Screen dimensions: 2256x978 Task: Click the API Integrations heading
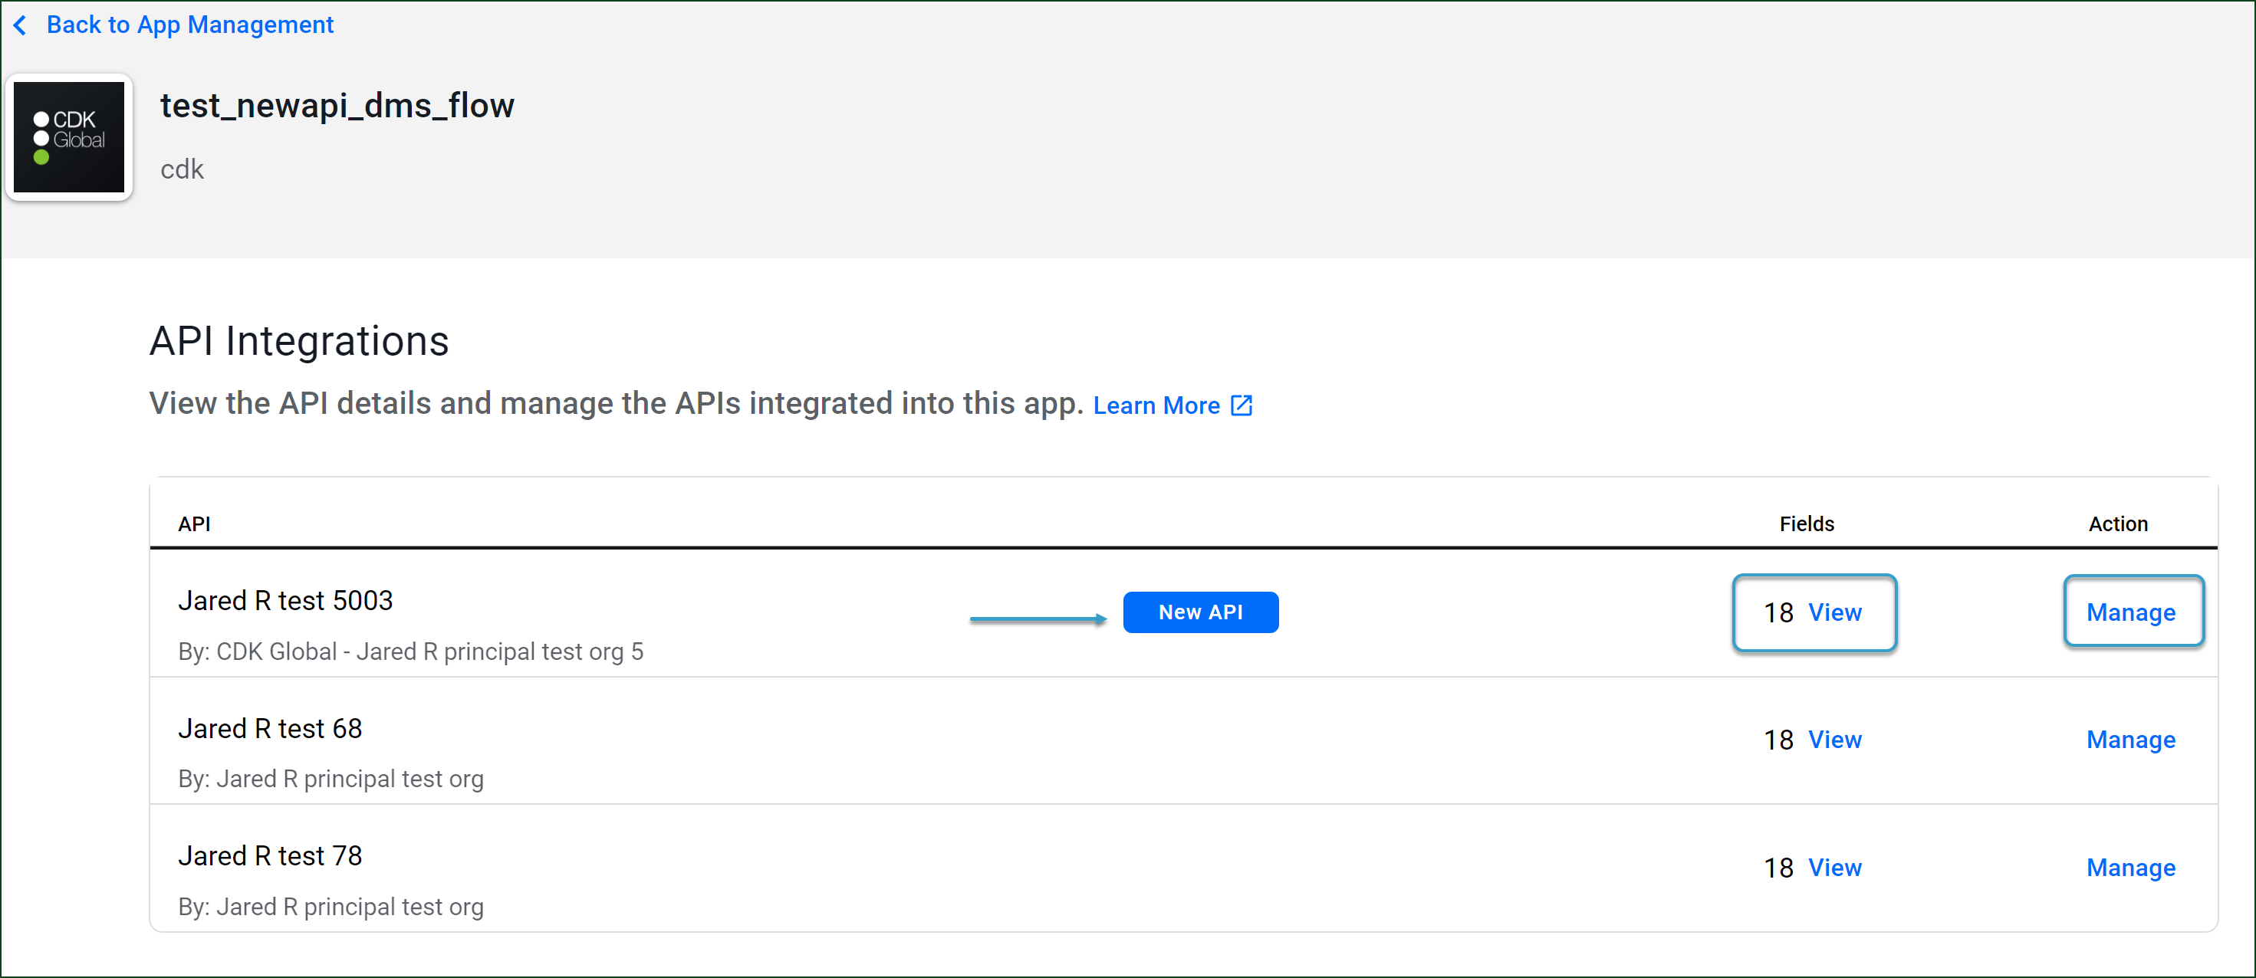[298, 340]
